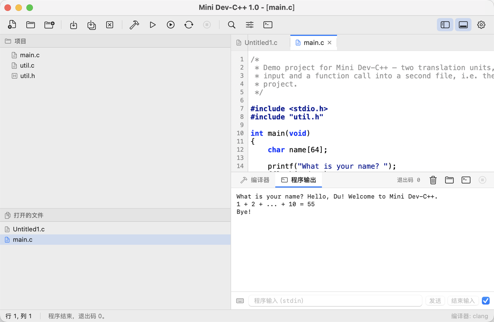Compile and run with circled play icon
This screenshot has height=322, width=494.
point(171,25)
